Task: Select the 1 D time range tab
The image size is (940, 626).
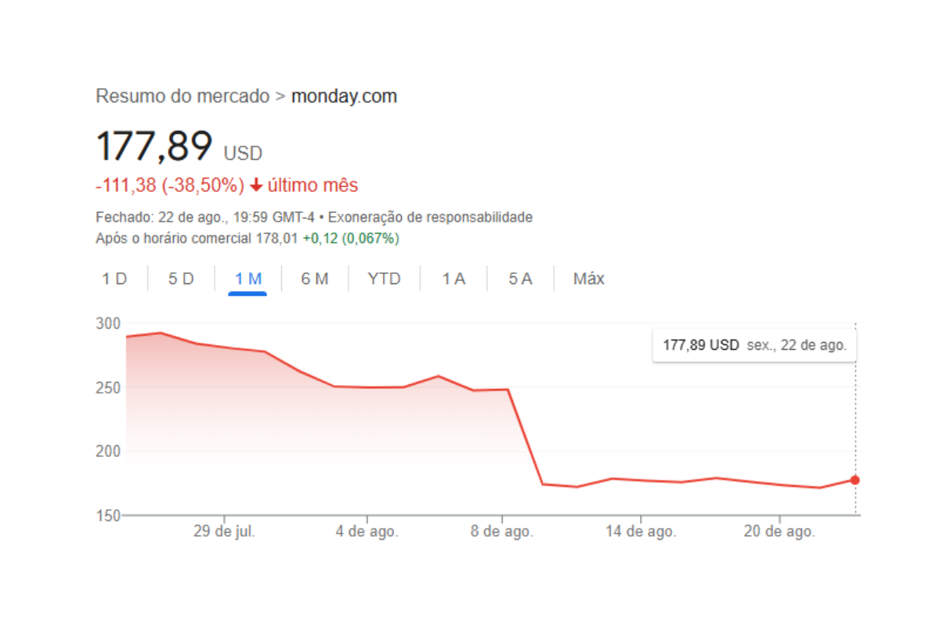Action: tap(114, 279)
